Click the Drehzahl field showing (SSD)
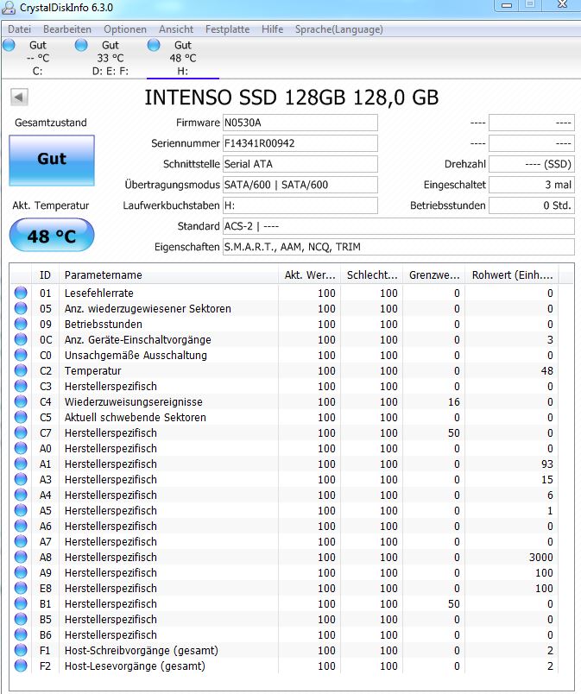 [532, 164]
